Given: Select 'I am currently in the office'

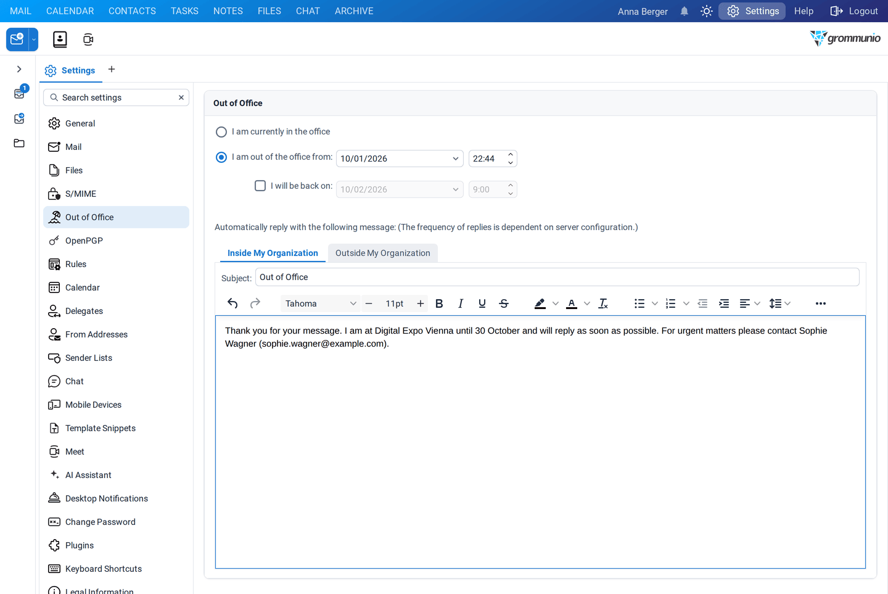Looking at the screenshot, I should 221,132.
